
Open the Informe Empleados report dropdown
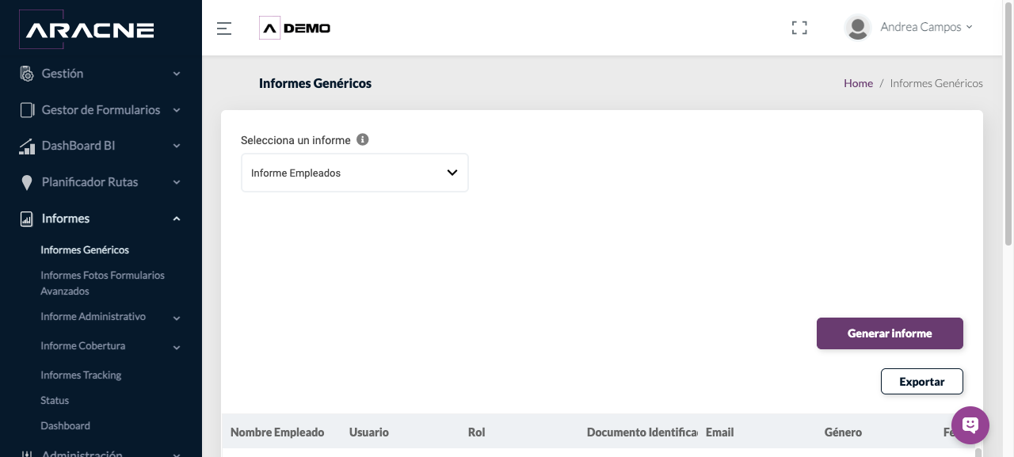pos(355,173)
